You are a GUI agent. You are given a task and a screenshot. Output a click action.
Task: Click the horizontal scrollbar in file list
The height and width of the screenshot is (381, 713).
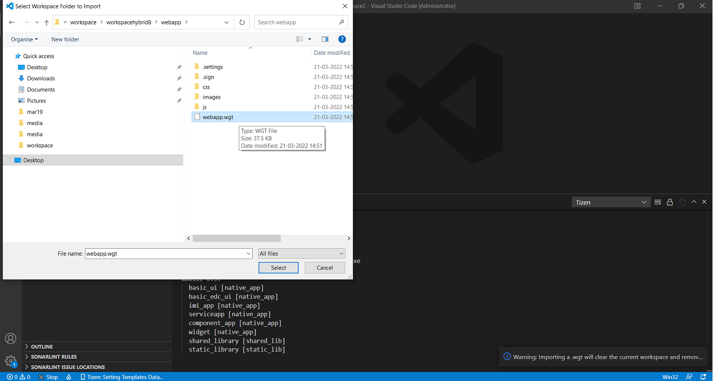(x=236, y=239)
